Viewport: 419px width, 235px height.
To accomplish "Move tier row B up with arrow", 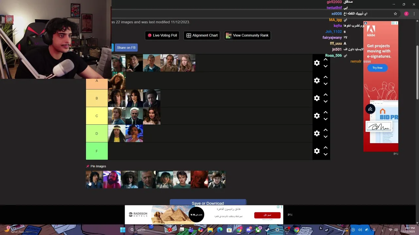I will (325, 95).
